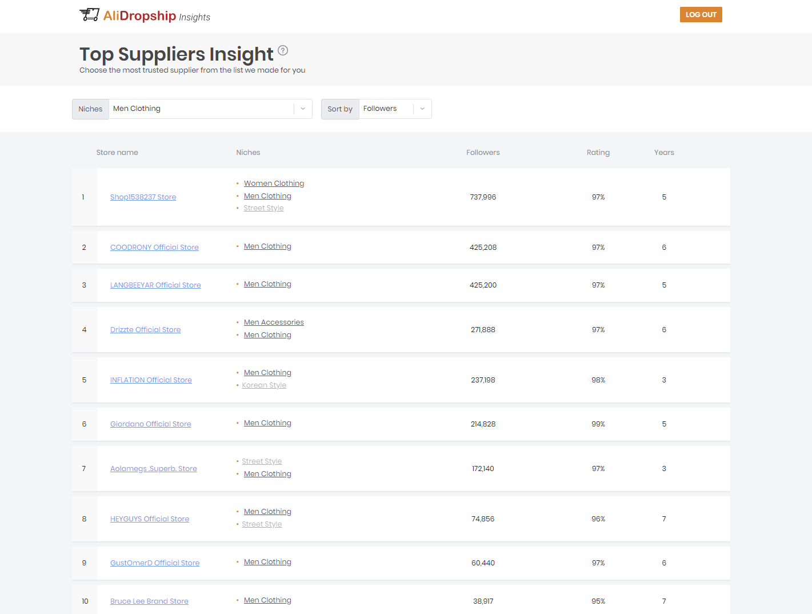Click the Korean Style niche link
Viewport: 812px width, 614px height.
pos(264,385)
